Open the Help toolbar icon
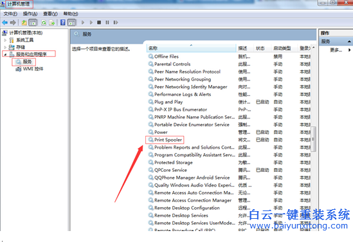The image size is (353, 242). pyautogui.click(x=63, y=23)
